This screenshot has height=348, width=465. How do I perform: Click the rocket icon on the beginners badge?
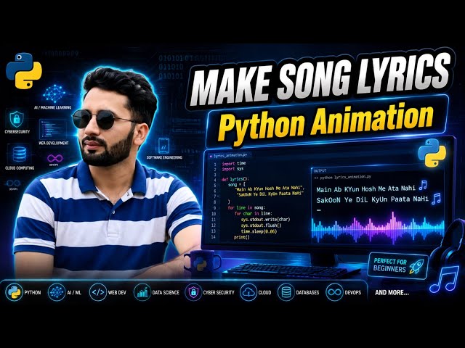click(x=416, y=266)
